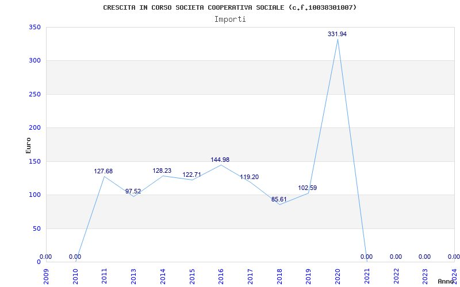Screen dimensions: 460x287
Task: Select the 144.98 data value label
Action: 220,160
